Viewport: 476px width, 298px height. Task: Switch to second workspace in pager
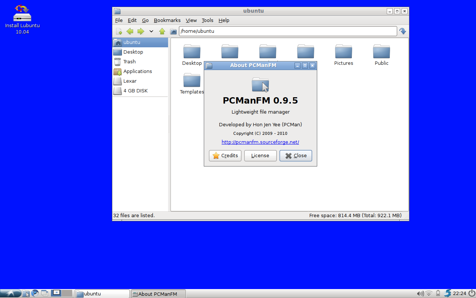pyautogui.click(x=67, y=293)
